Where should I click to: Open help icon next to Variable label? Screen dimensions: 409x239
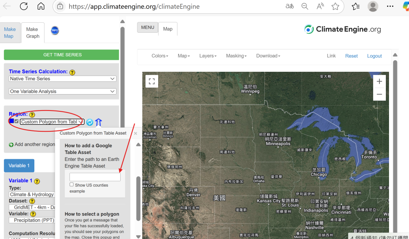tap(33, 214)
